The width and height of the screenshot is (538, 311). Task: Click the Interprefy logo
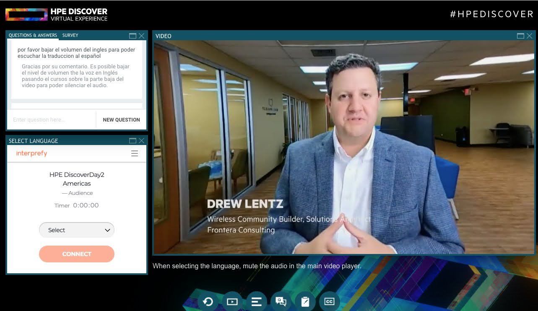[x=31, y=153]
